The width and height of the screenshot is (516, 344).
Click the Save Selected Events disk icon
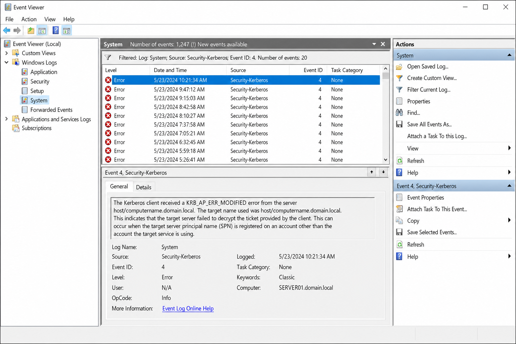click(399, 232)
